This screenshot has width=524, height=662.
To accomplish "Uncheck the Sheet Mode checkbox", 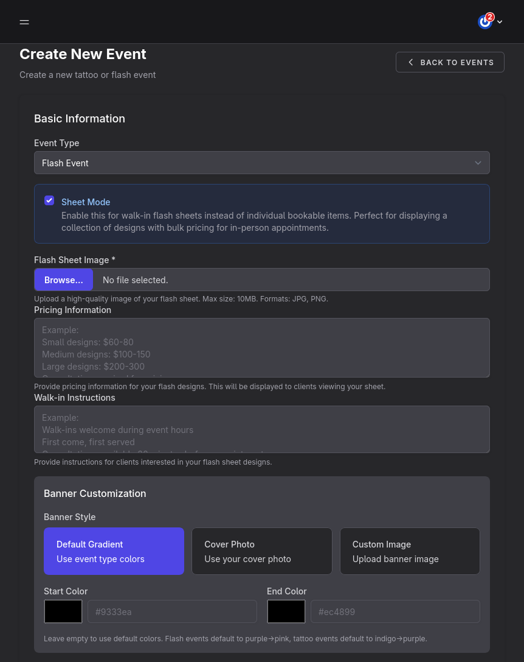I will 49,200.
